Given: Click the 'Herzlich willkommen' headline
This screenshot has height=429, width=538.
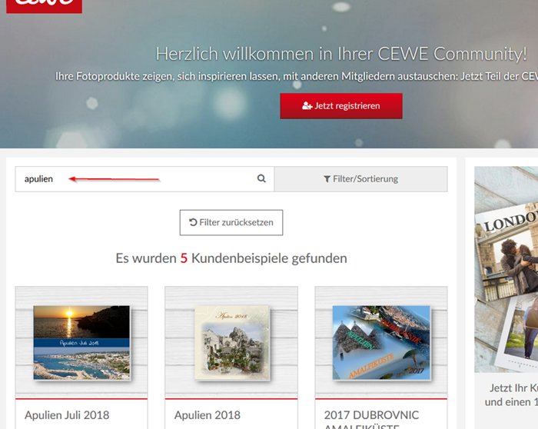Looking at the screenshot, I should tap(341, 54).
